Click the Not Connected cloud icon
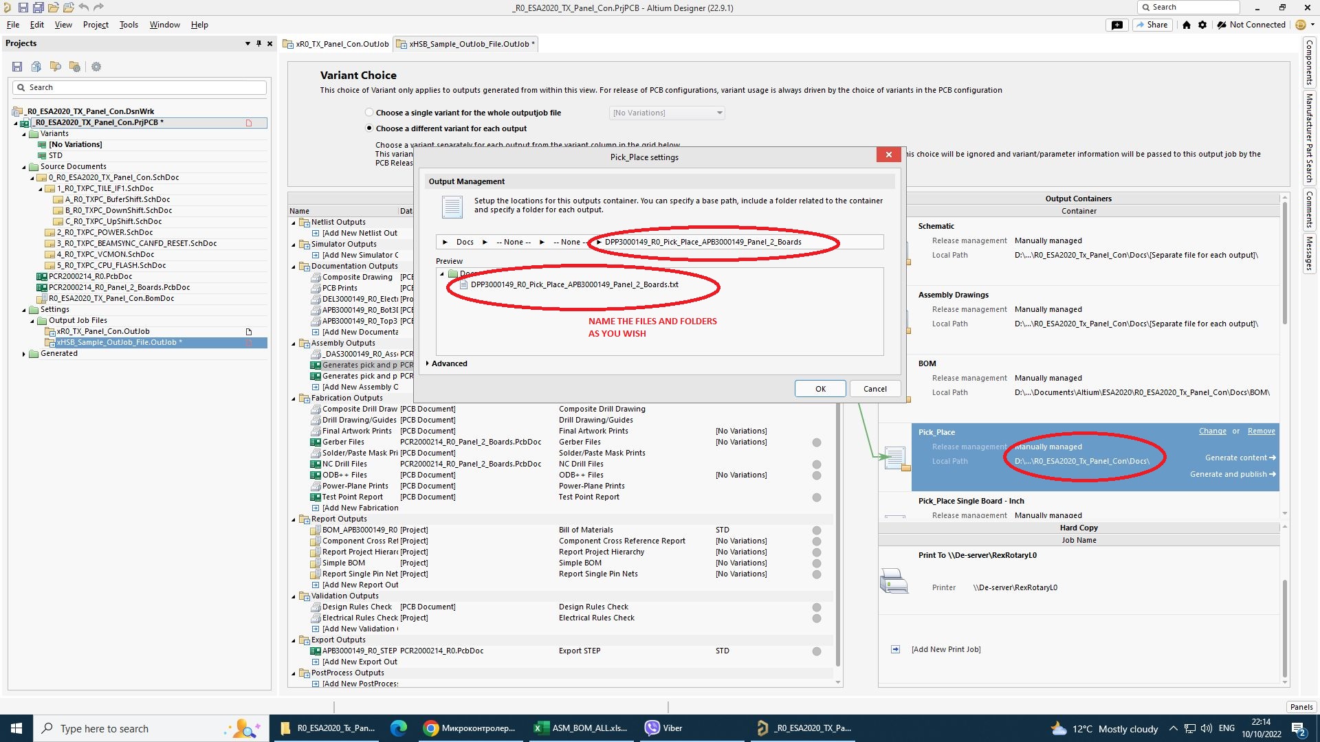The width and height of the screenshot is (1320, 742). [x=1222, y=25]
